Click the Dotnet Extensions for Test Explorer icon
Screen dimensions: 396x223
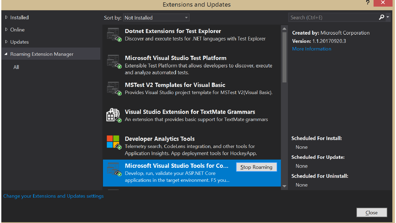click(114, 35)
